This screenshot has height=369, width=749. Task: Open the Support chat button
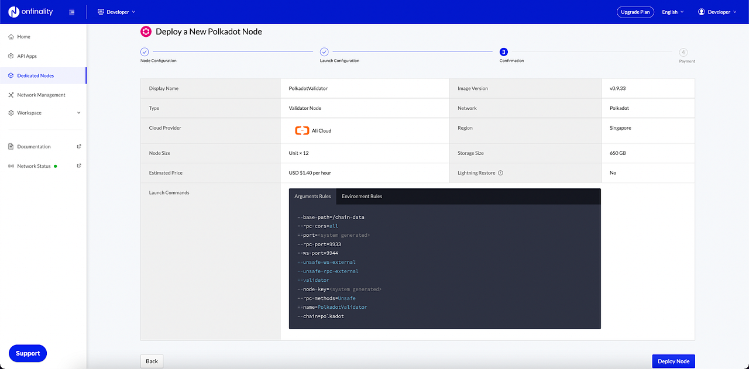click(x=28, y=353)
